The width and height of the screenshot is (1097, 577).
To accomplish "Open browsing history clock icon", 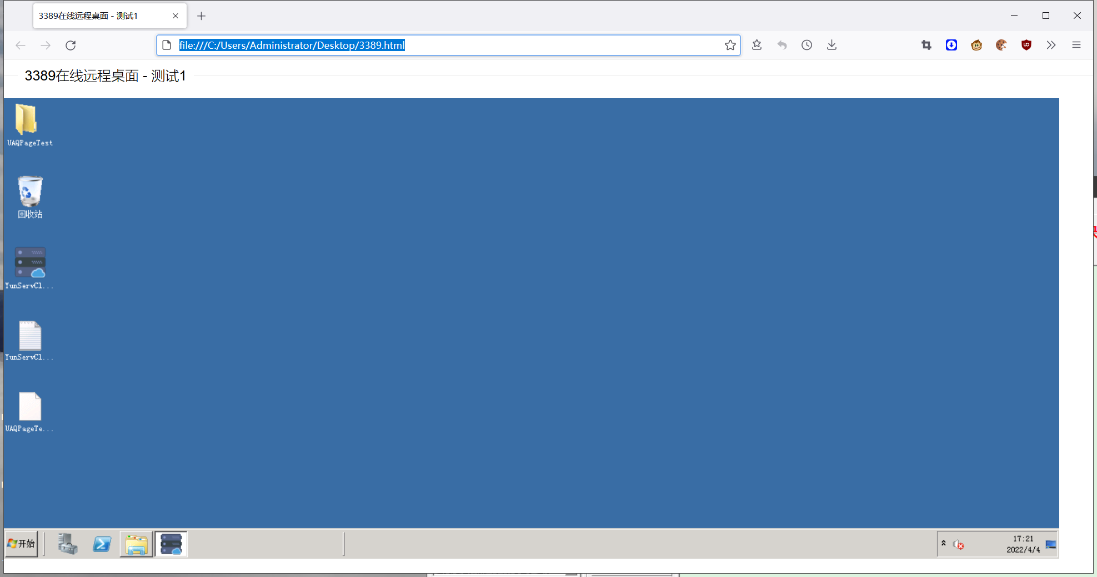I will (x=807, y=45).
